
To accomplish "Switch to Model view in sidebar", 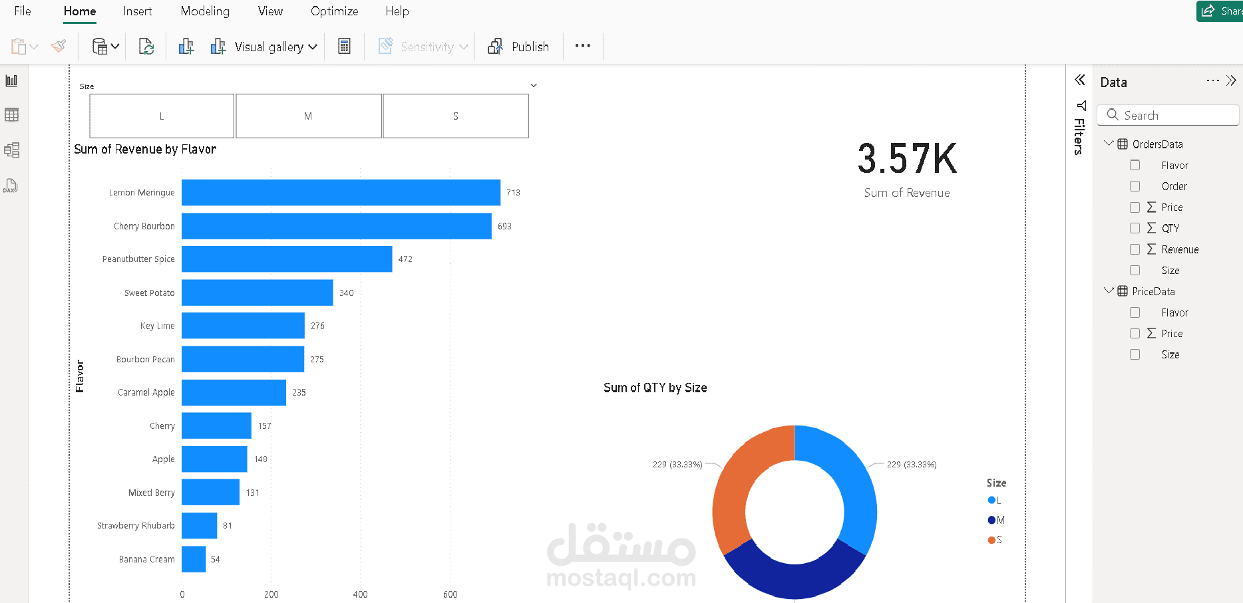I will (11, 150).
